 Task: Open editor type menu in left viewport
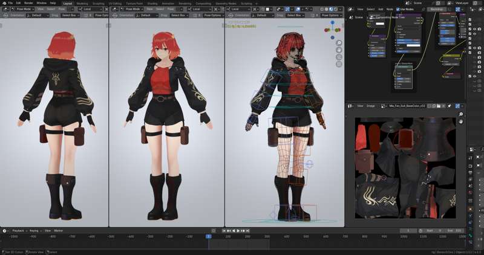(6, 9)
